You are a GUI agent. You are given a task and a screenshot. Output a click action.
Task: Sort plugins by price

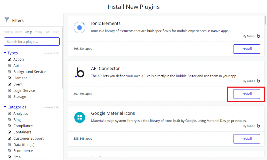tap(56, 32)
